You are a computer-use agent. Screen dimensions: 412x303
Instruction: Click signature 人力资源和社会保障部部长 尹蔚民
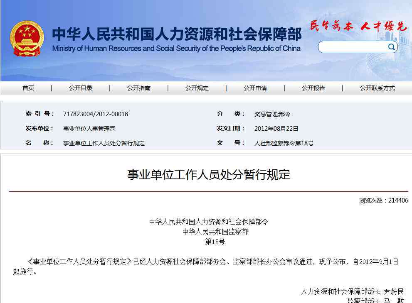pyautogui.click(x=352, y=291)
